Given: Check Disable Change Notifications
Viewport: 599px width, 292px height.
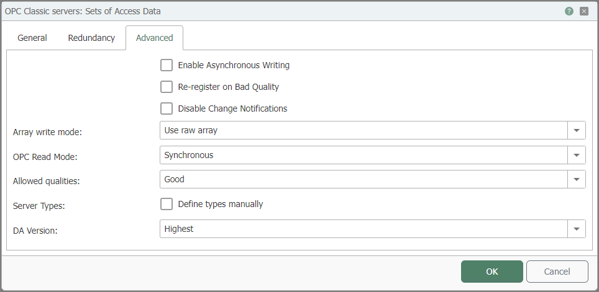Looking at the screenshot, I should (x=167, y=108).
